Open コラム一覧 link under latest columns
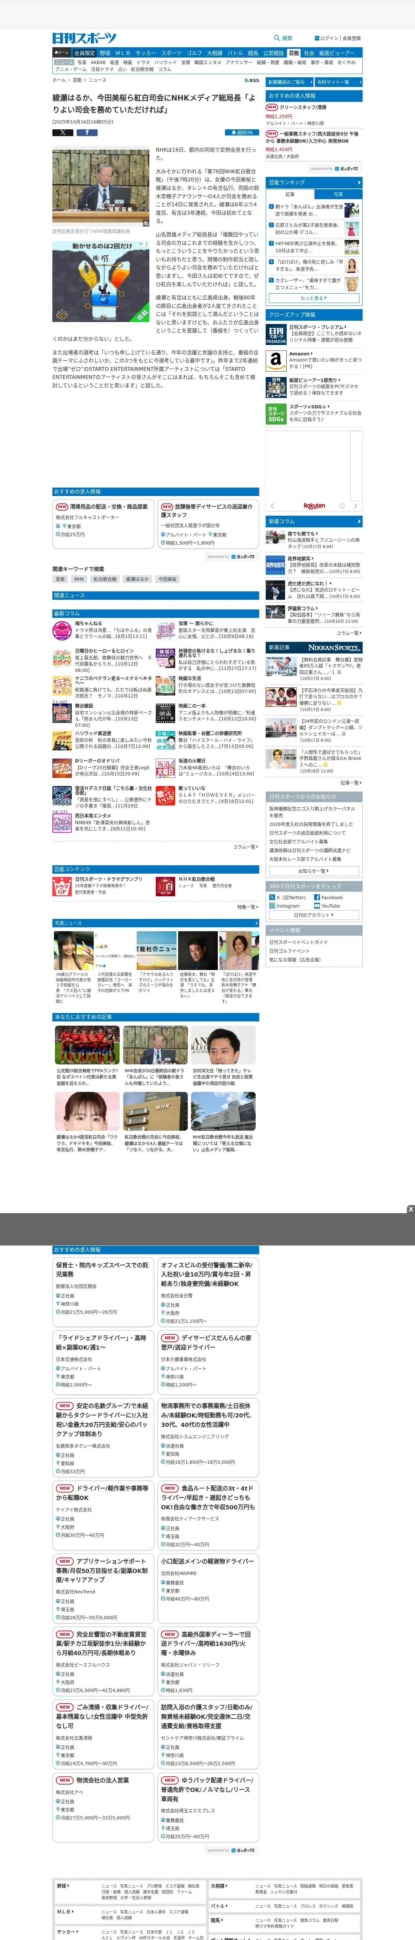Screen dimensions: 415x1940 point(246,846)
